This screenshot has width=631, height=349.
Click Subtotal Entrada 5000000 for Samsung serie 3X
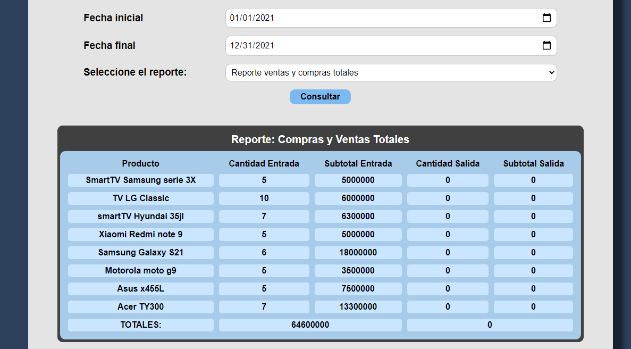coord(358,180)
